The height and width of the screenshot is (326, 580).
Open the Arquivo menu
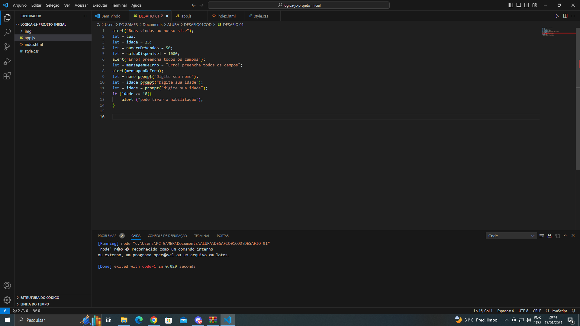coord(20,5)
